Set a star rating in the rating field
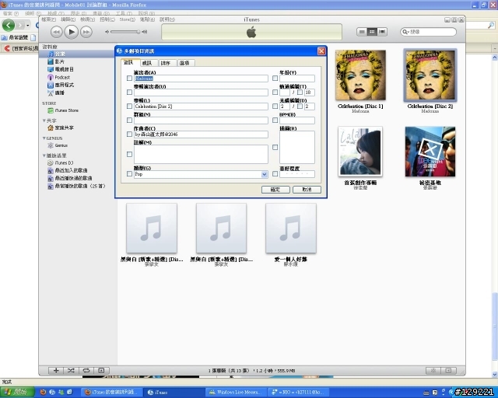 click(x=297, y=174)
